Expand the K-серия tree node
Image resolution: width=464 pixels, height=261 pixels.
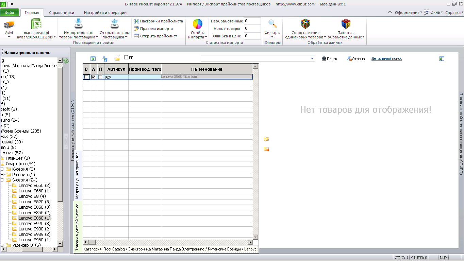(x=2, y=169)
